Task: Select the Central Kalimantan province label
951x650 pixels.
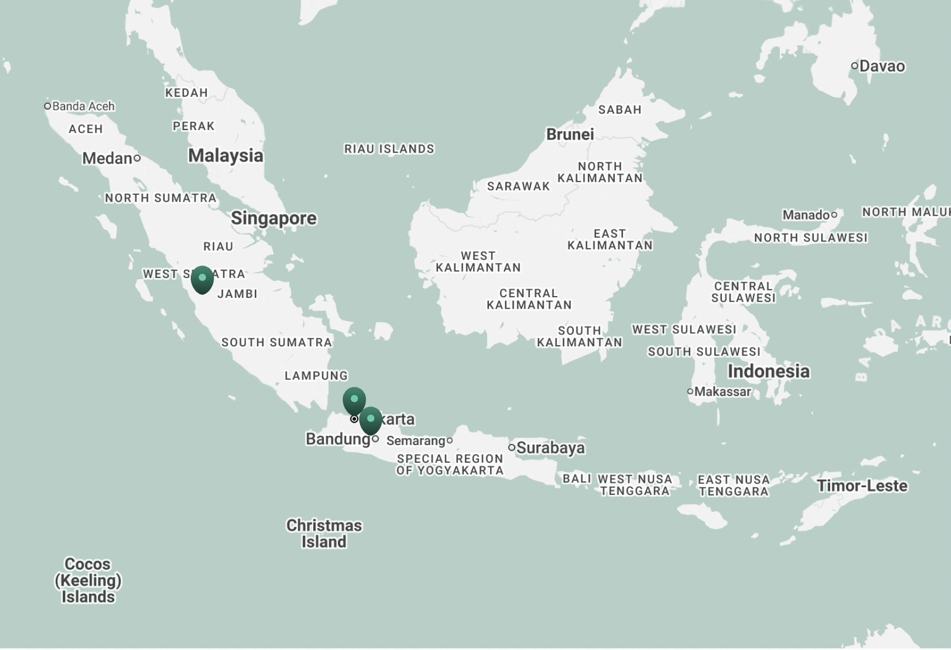Action: [529, 299]
